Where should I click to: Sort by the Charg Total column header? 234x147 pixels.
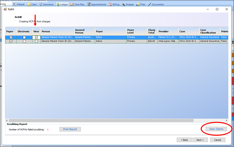[152, 31]
